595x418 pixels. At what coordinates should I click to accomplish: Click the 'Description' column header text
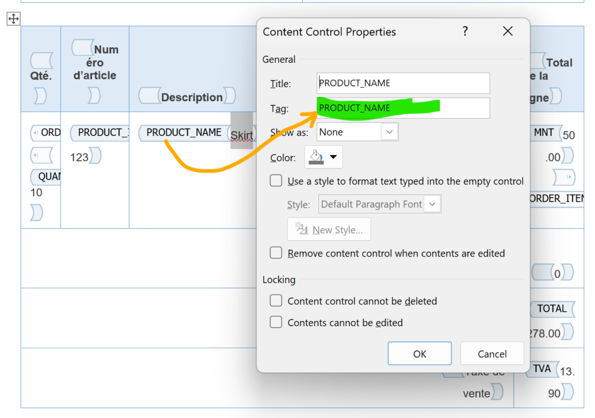[192, 97]
